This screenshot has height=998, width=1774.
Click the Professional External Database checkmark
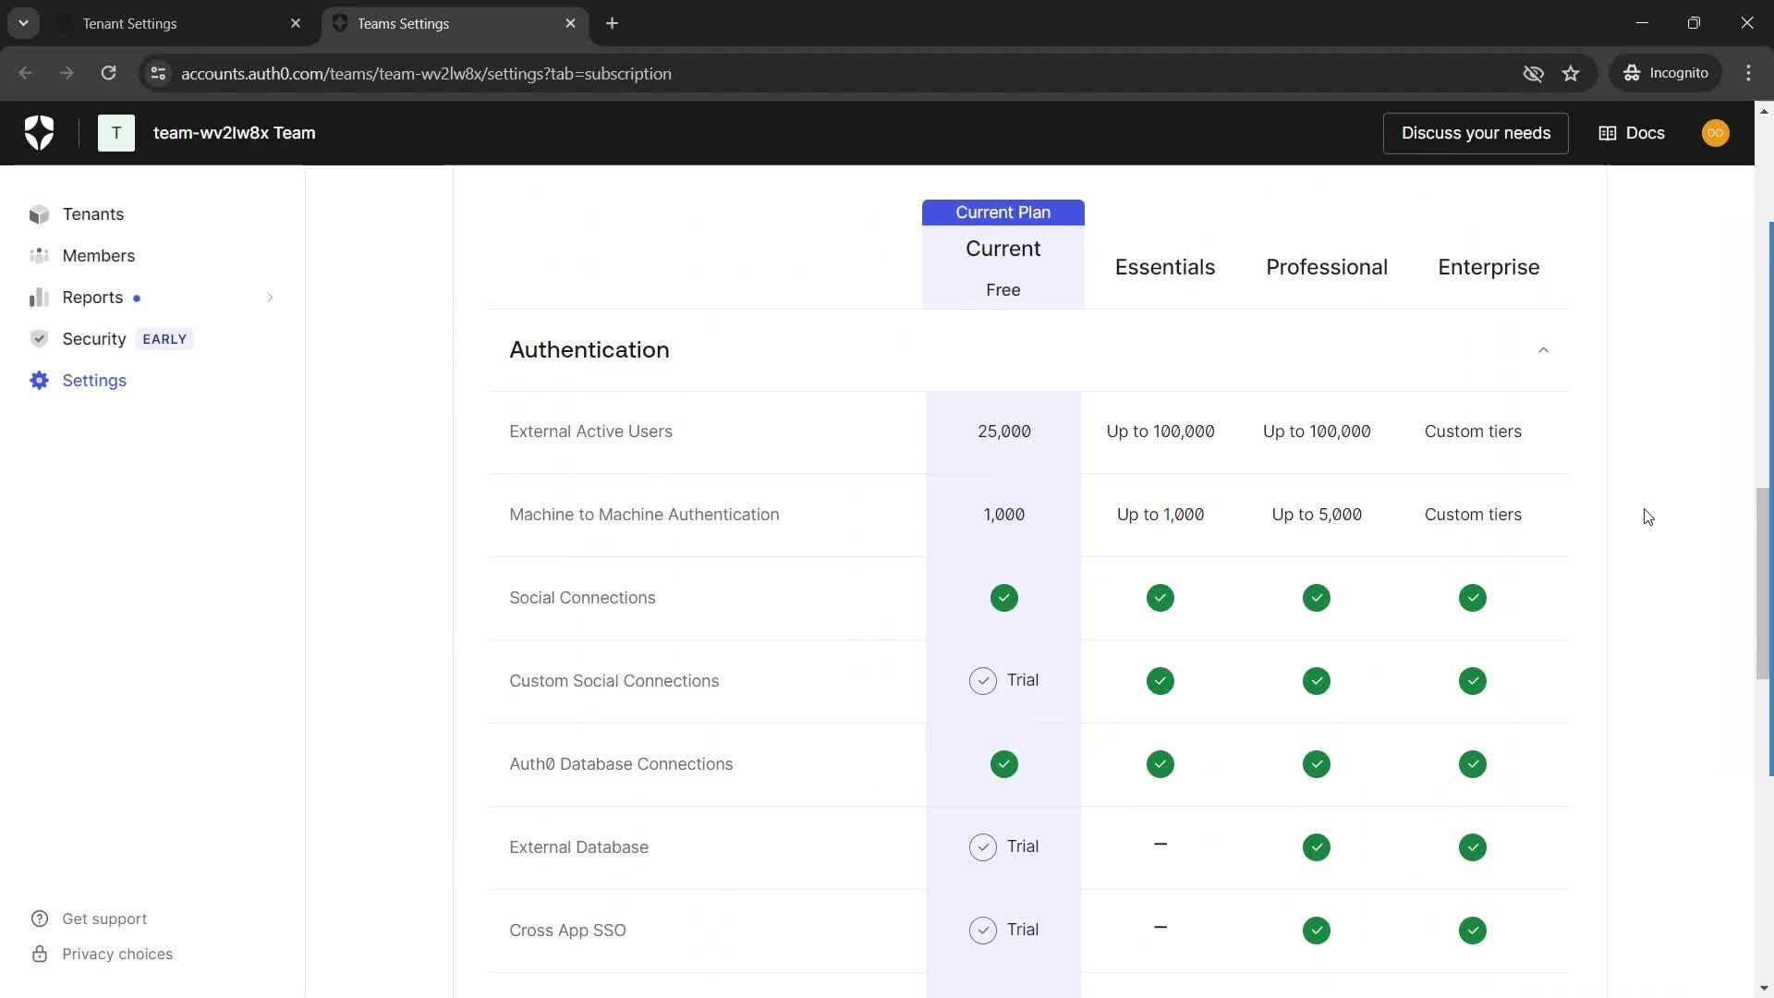1317,847
